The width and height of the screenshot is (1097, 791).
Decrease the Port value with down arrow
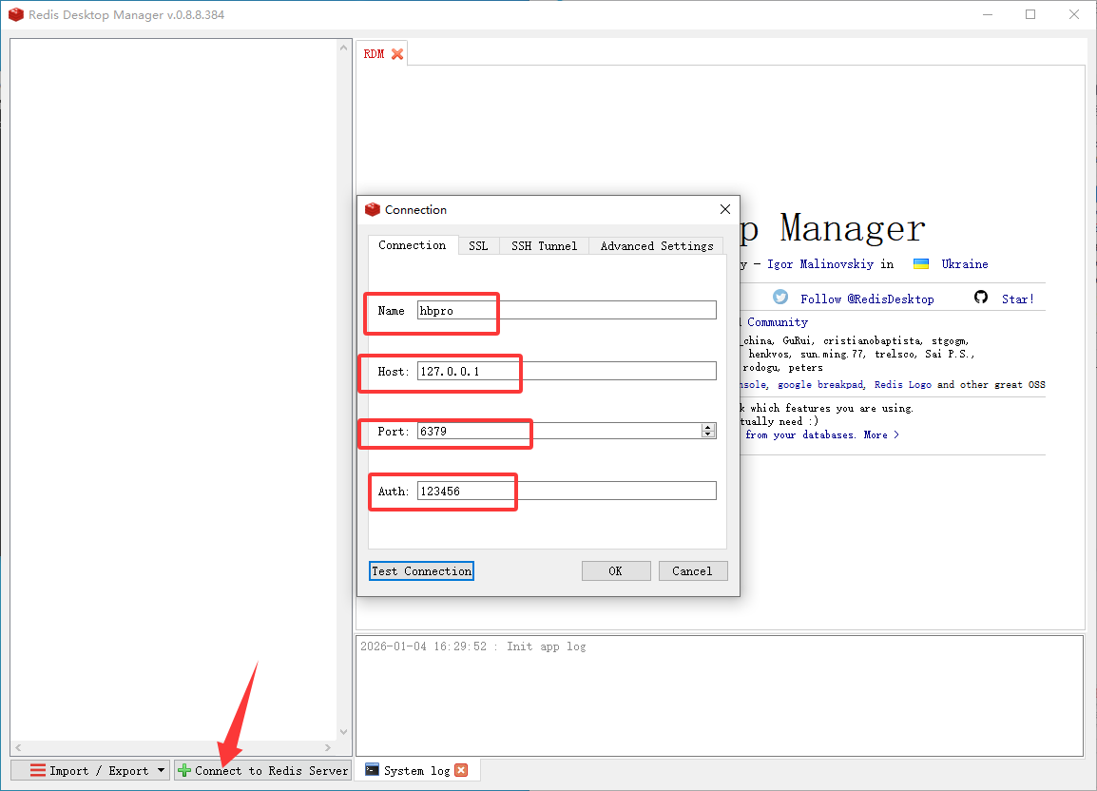click(708, 434)
